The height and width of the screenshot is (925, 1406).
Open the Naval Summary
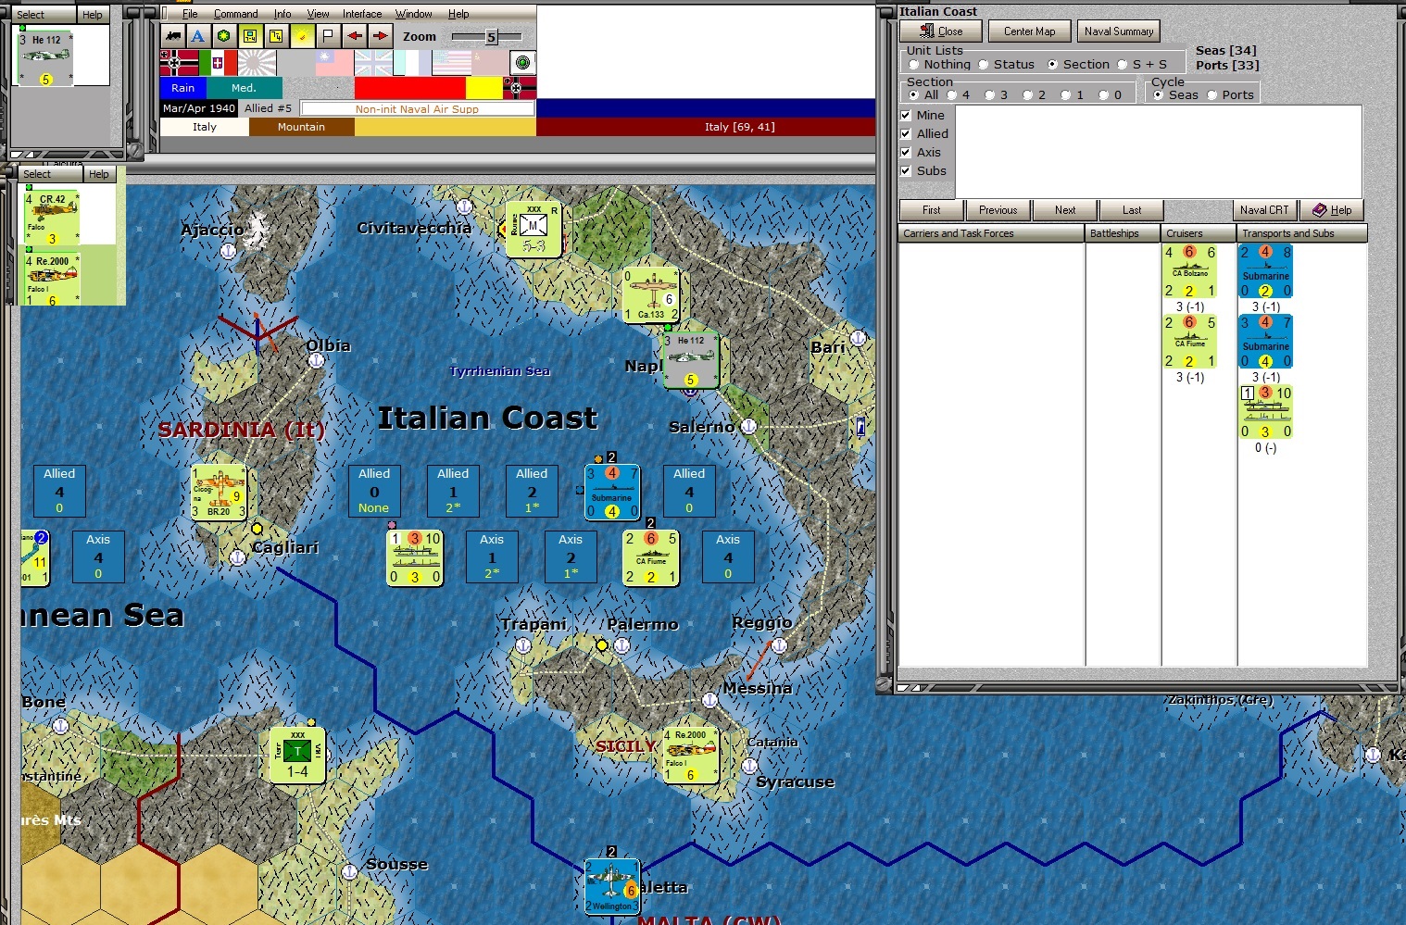(x=1118, y=31)
